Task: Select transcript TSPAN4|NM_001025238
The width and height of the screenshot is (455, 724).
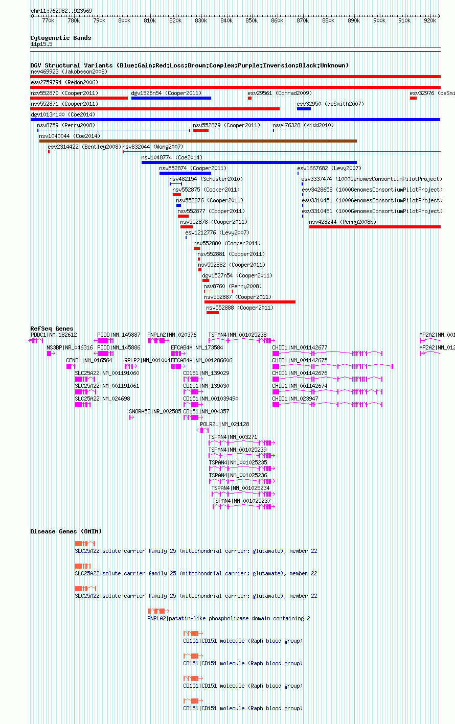Action: [x=237, y=335]
